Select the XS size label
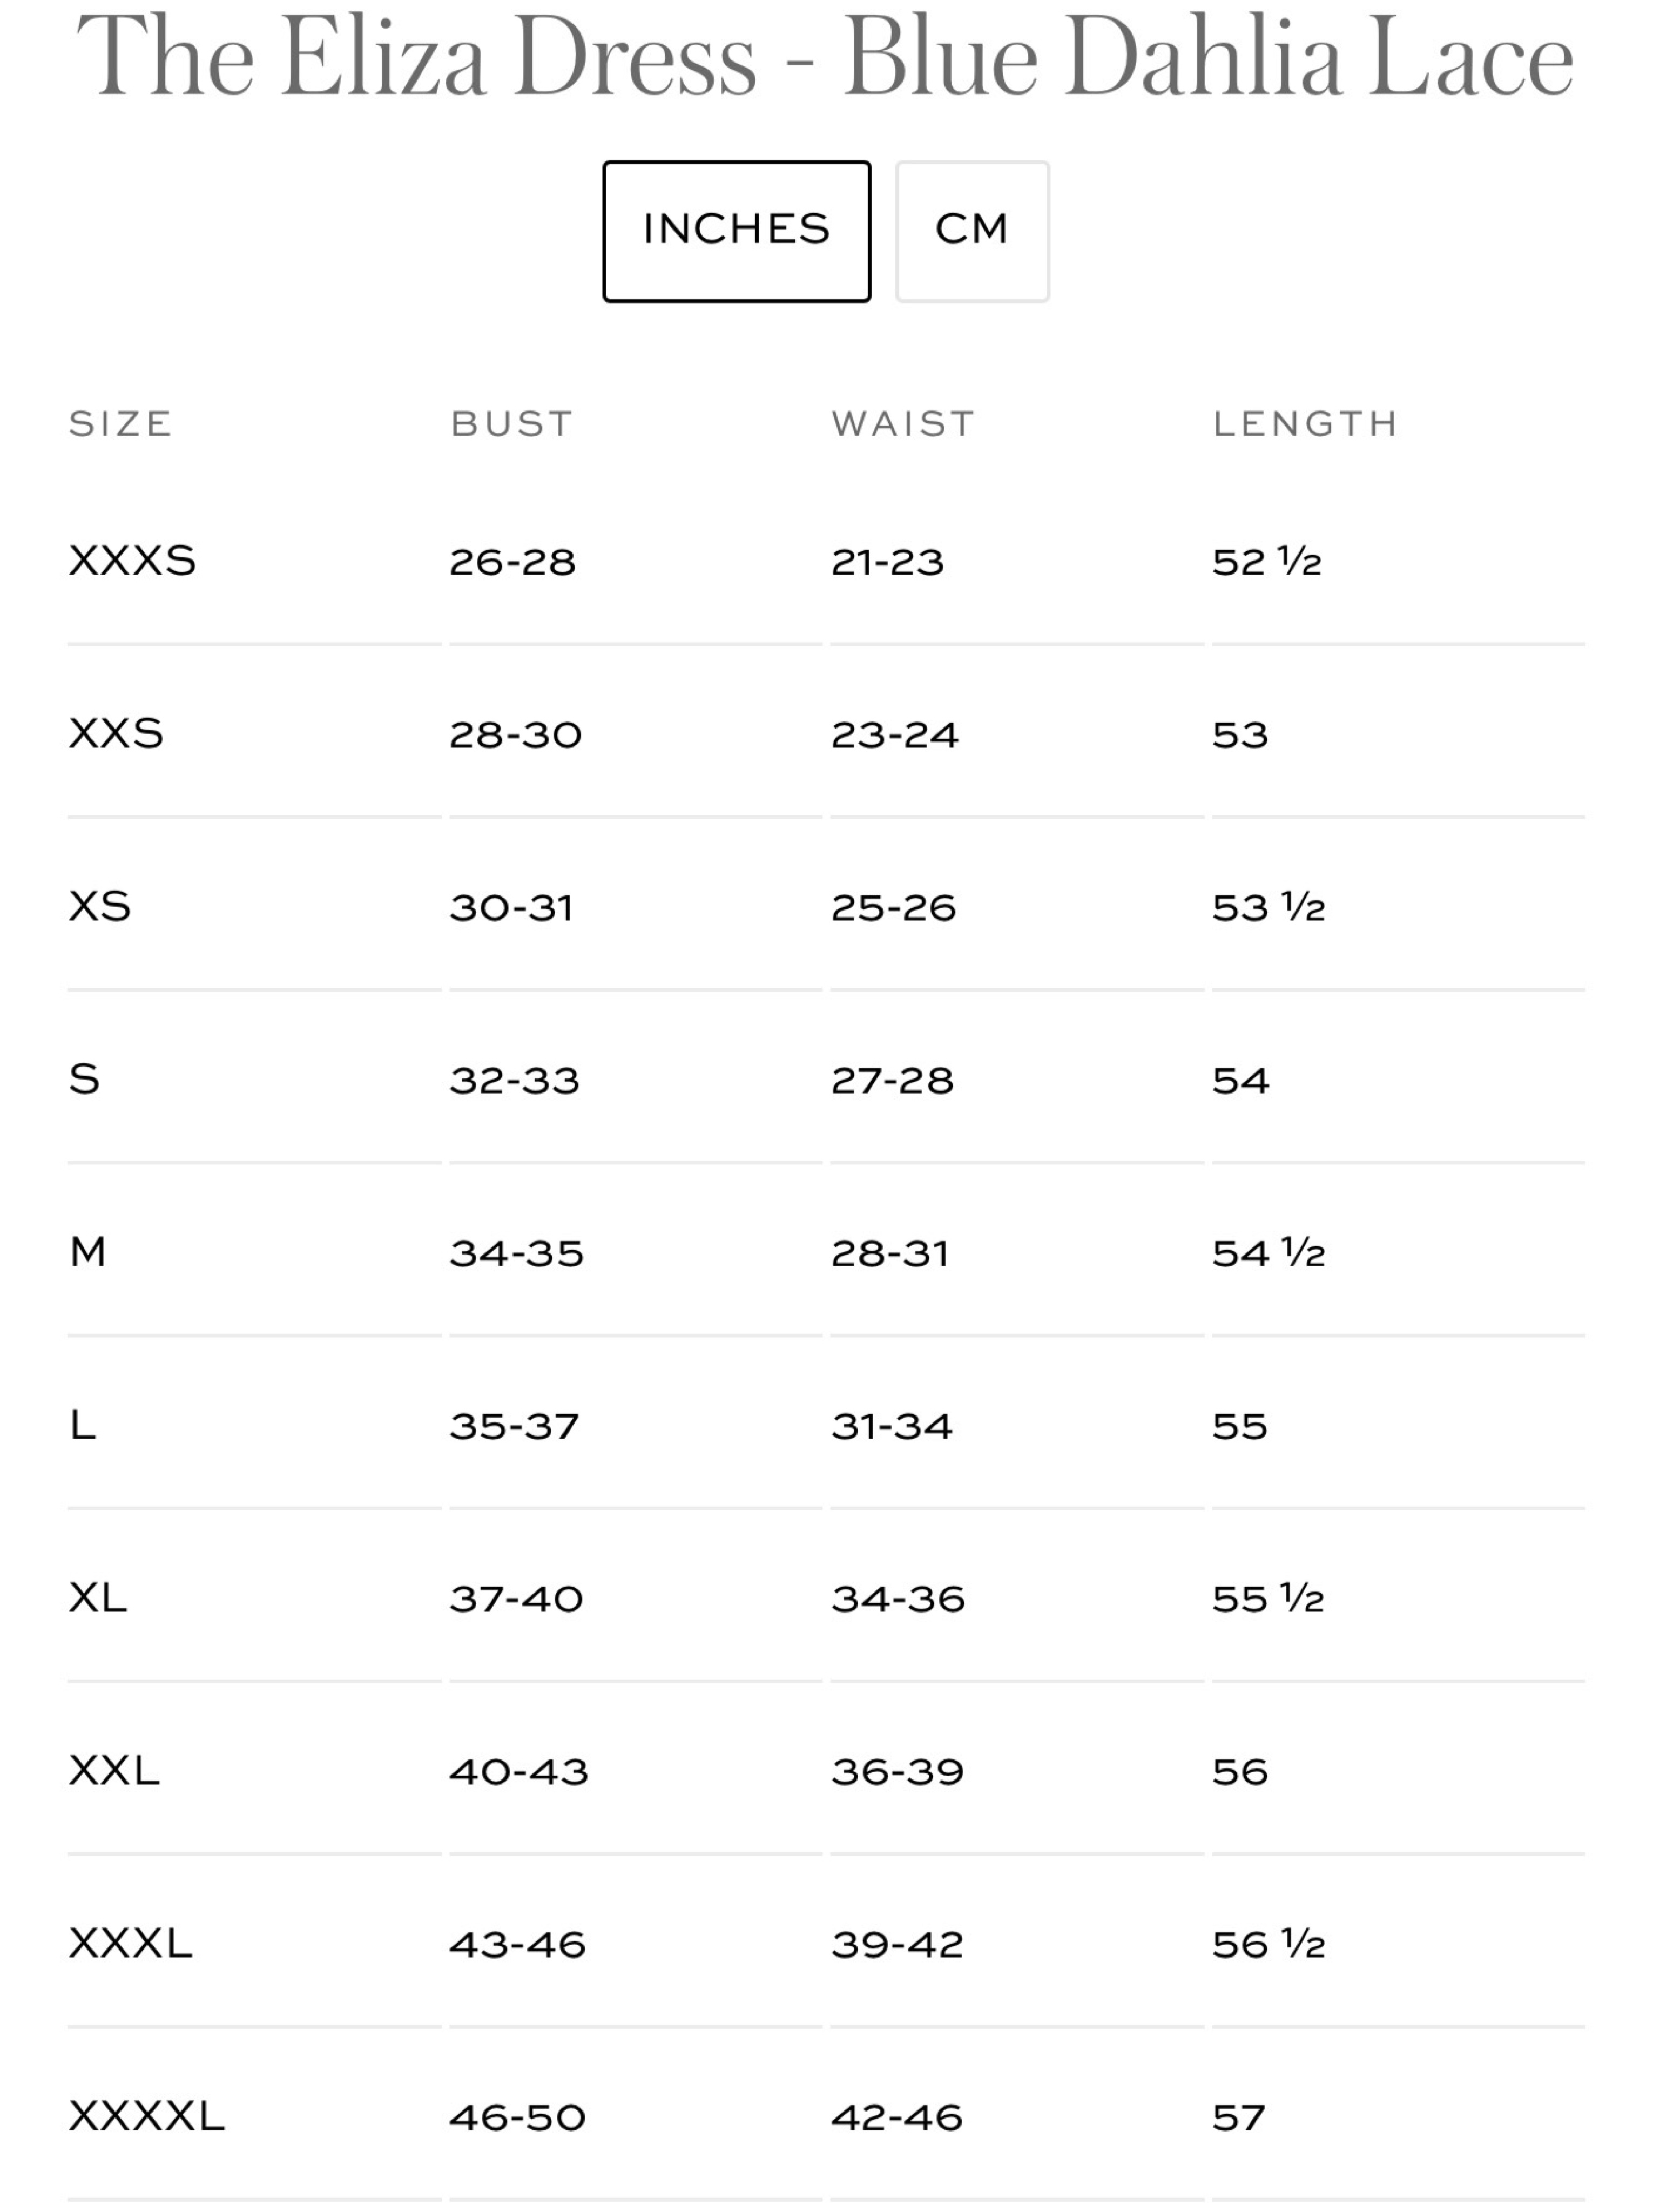Image resolution: width=1653 pixels, height=2212 pixels. pyautogui.click(x=100, y=907)
